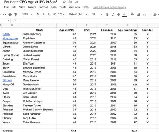This screenshot has width=159, height=132.
Task: Select the average Age at IPO 43.2 cell
Action: (66, 131)
